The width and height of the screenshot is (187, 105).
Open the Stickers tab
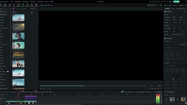(x=32, y=5)
